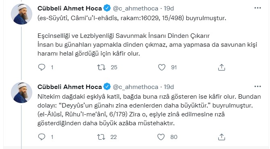Open Cübbeli Ahmet Hoca name in first tweet
270x149 pixels.
[70, 8]
